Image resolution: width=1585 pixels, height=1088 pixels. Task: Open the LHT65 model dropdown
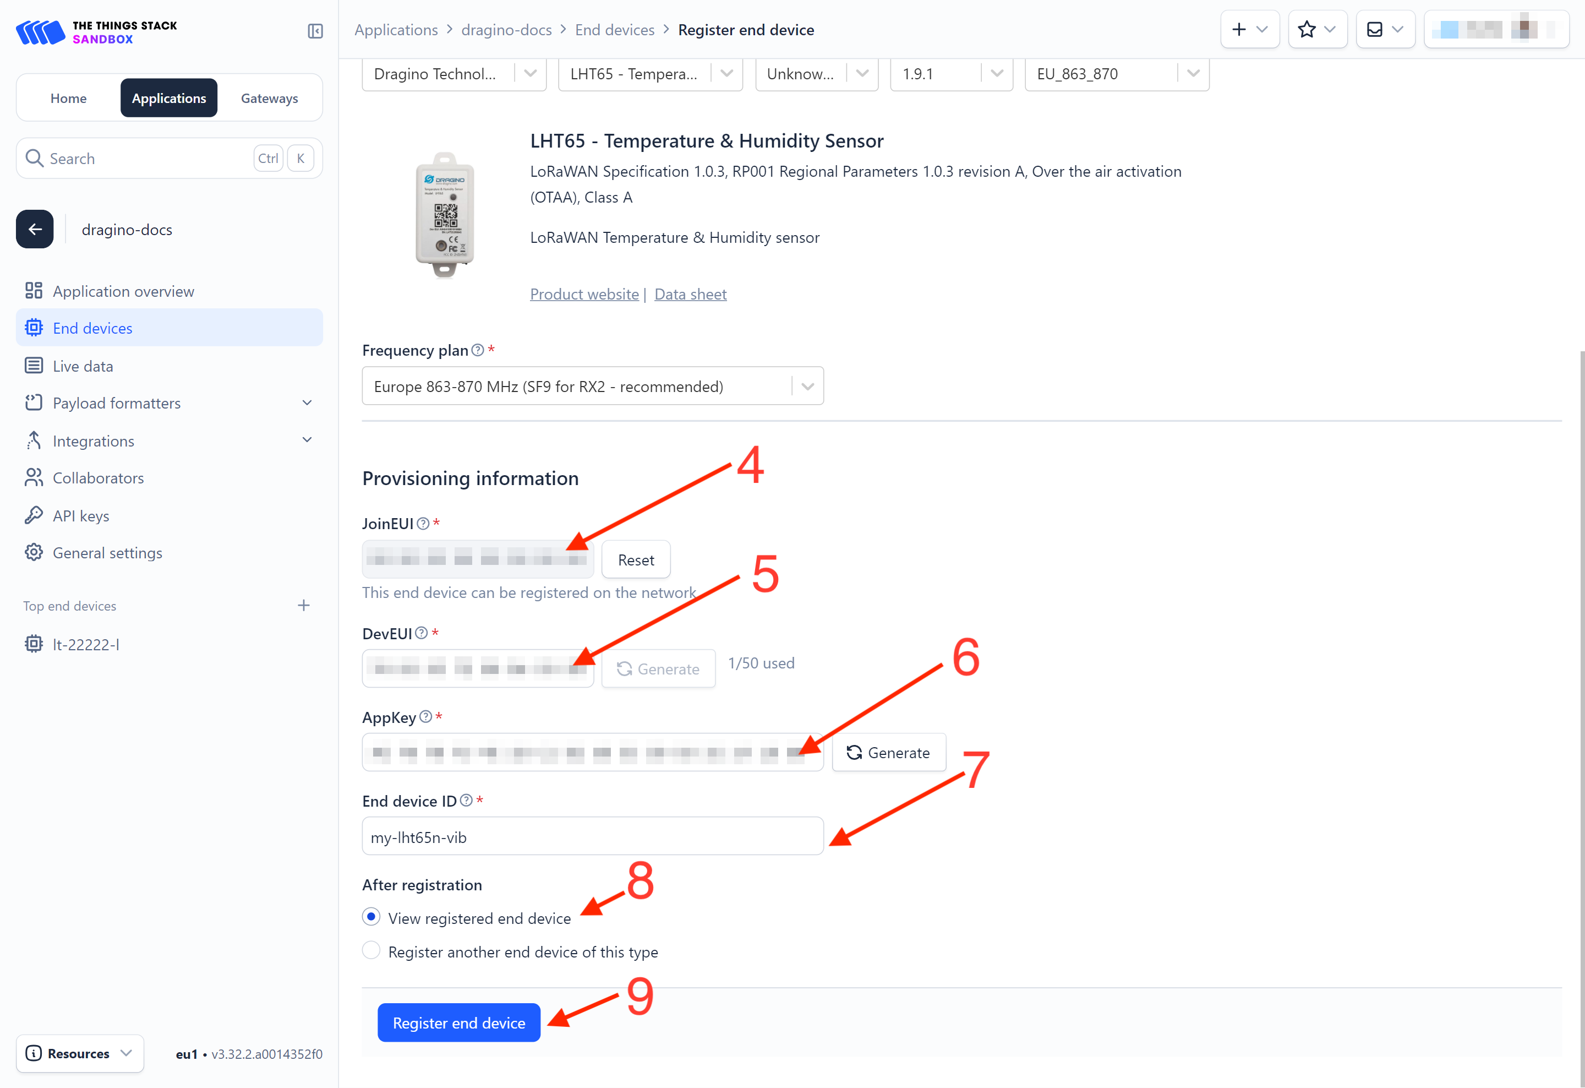[x=651, y=74]
